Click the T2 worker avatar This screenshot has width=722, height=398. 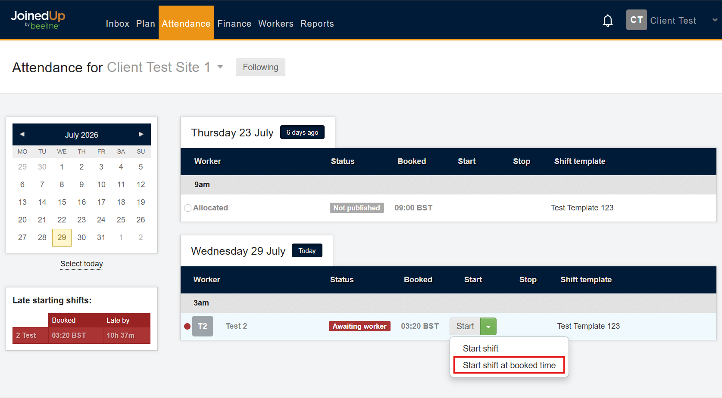[x=203, y=326]
